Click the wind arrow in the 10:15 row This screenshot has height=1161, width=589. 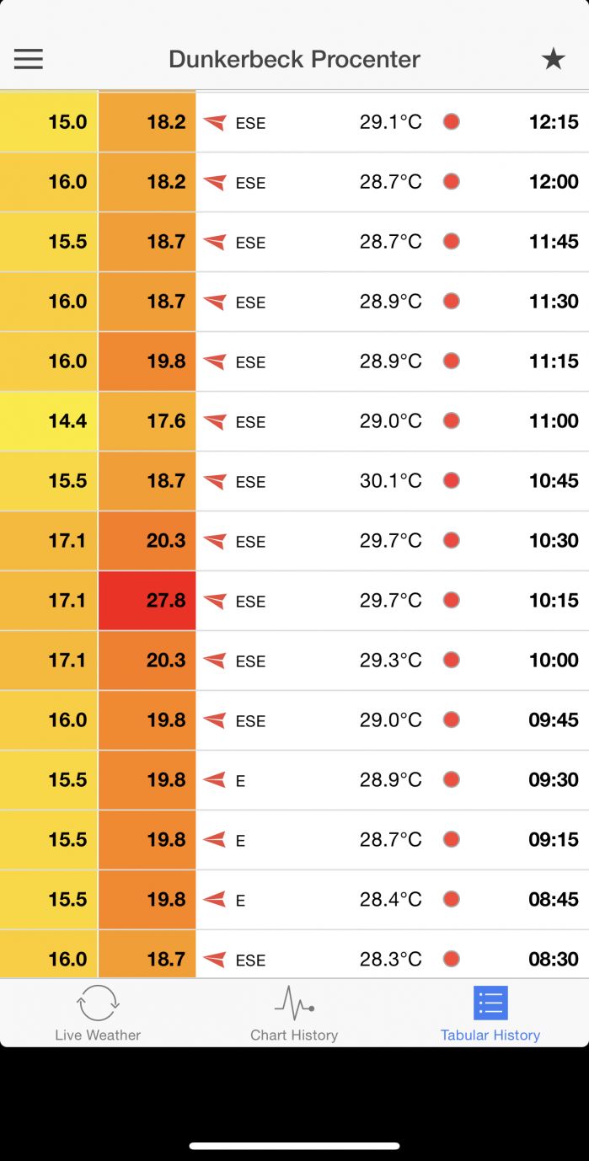pyautogui.click(x=215, y=601)
